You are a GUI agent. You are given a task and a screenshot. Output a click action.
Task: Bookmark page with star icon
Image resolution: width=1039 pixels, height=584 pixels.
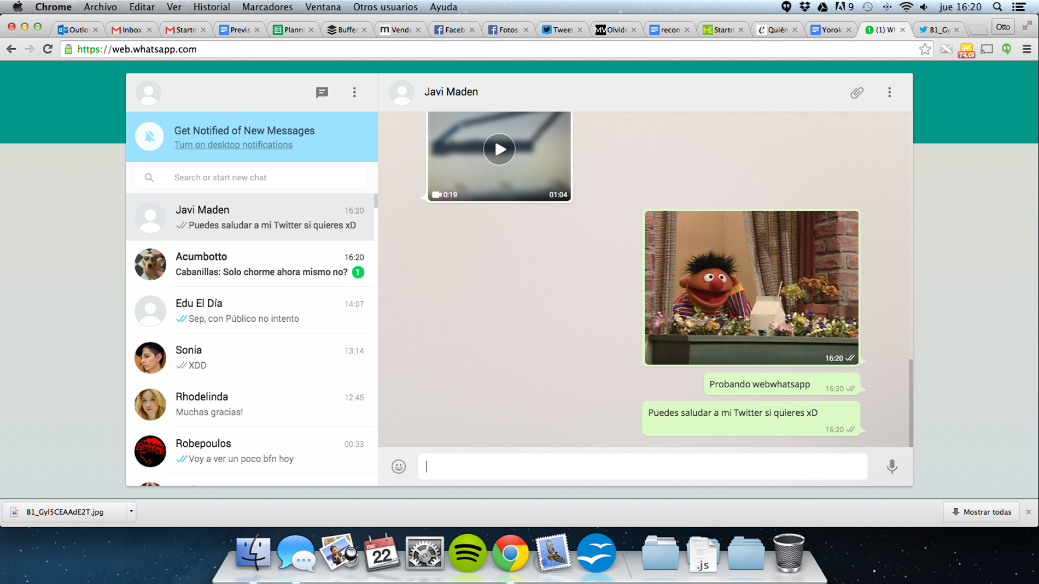pos(925,49)
